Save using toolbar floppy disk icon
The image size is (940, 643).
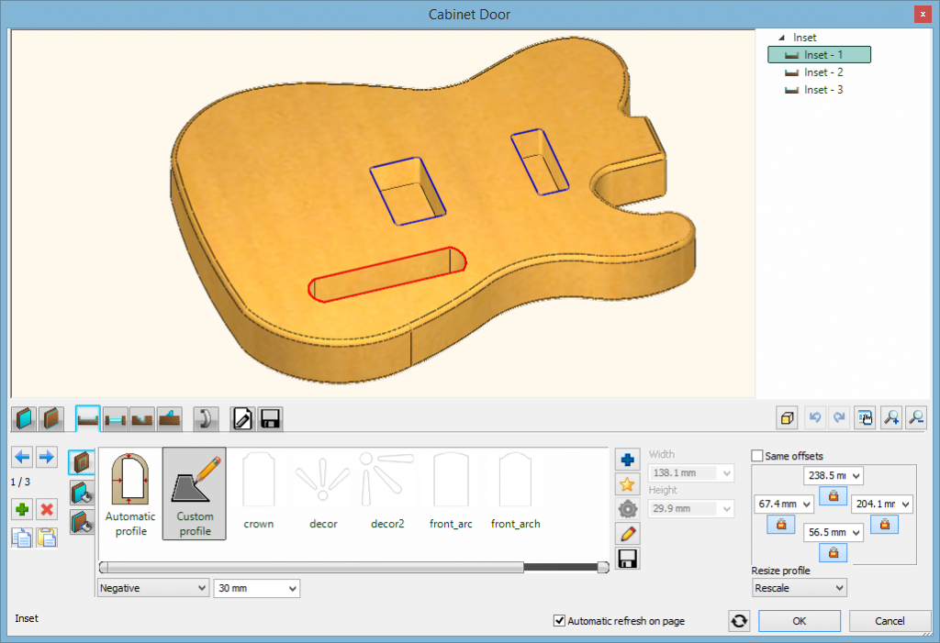coord(270,418)
